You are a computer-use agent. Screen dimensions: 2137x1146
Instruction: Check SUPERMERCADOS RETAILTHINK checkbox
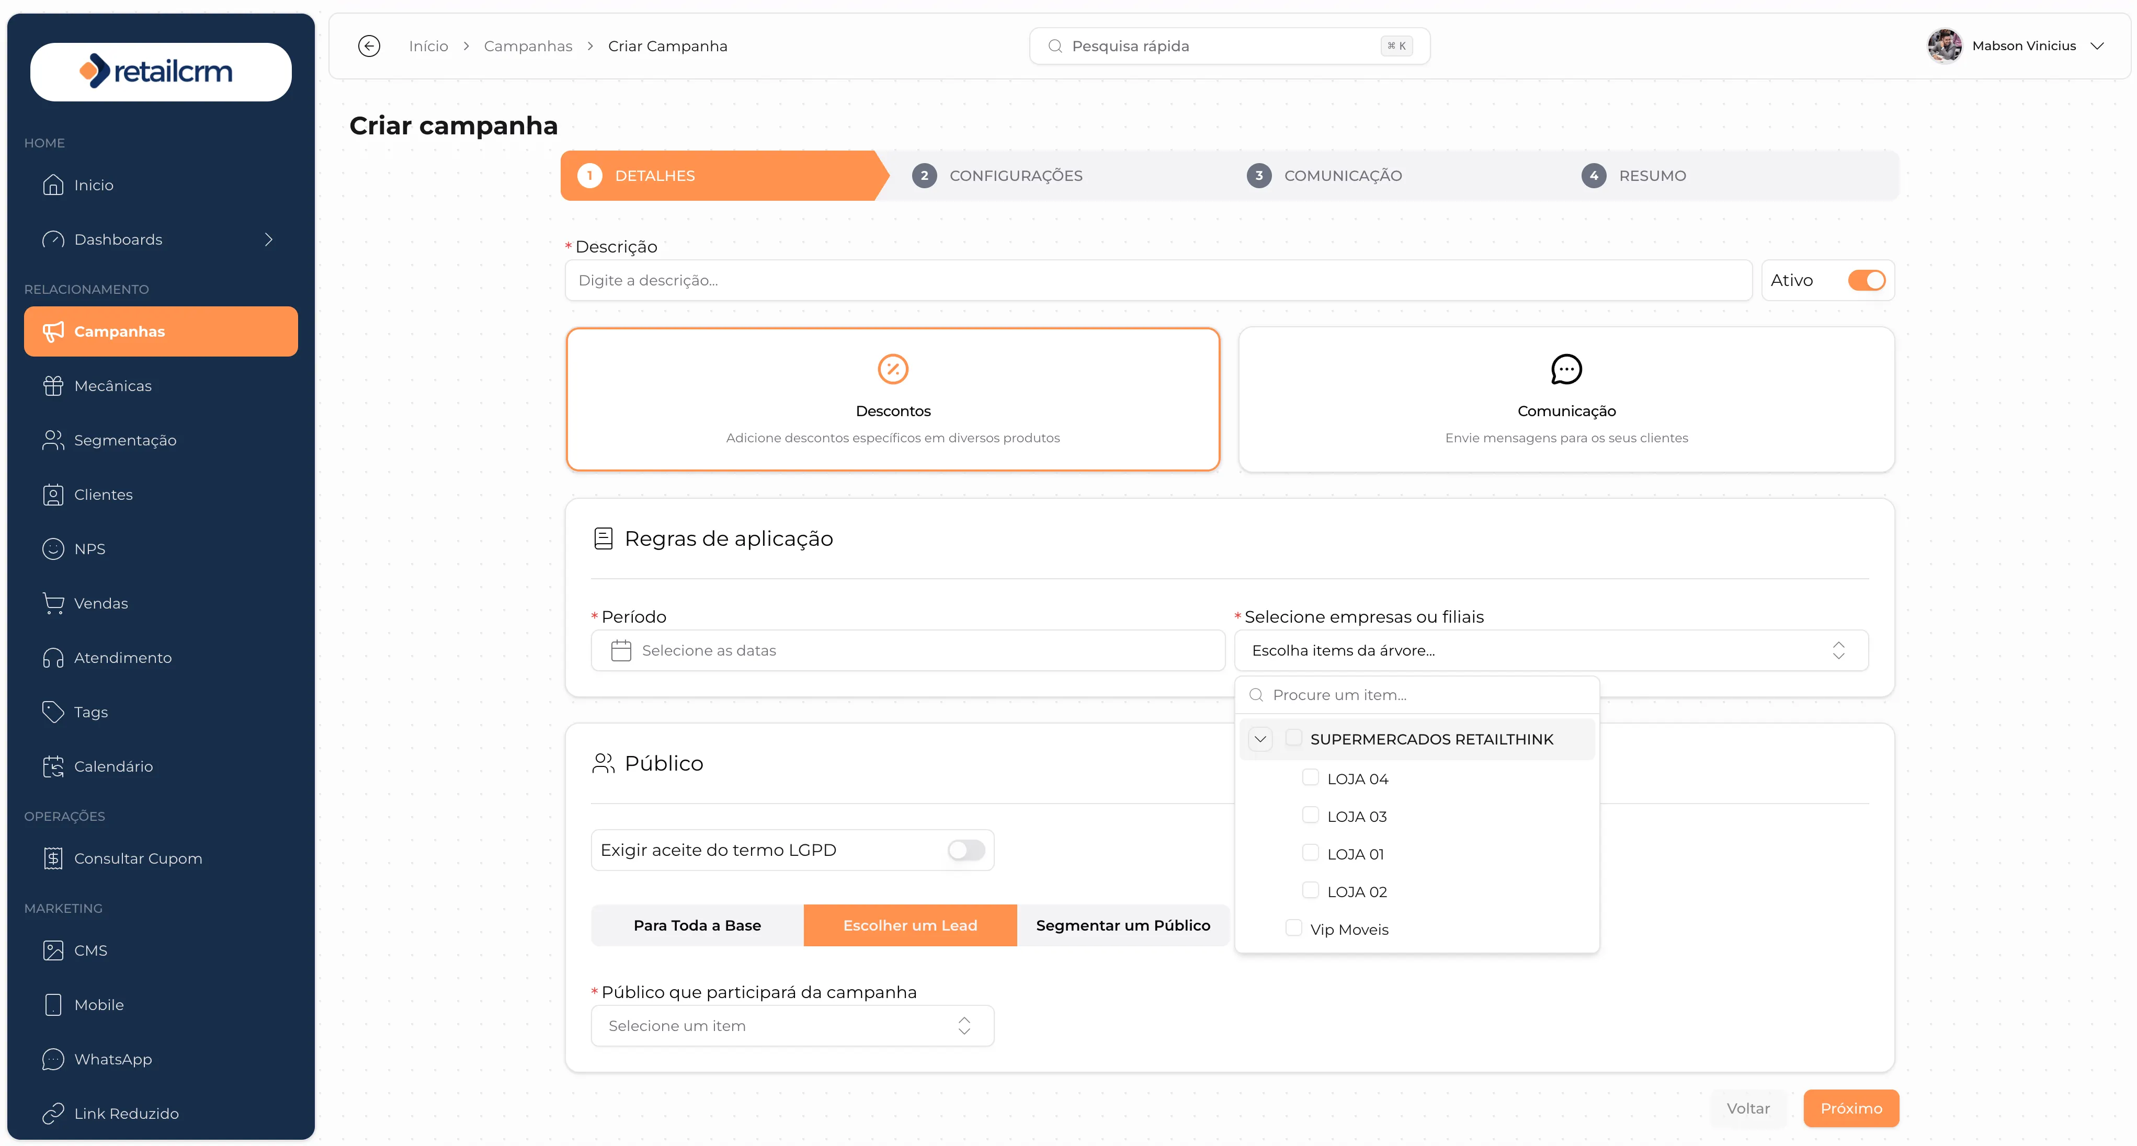pyautogui.click(x=1293, y=738)
